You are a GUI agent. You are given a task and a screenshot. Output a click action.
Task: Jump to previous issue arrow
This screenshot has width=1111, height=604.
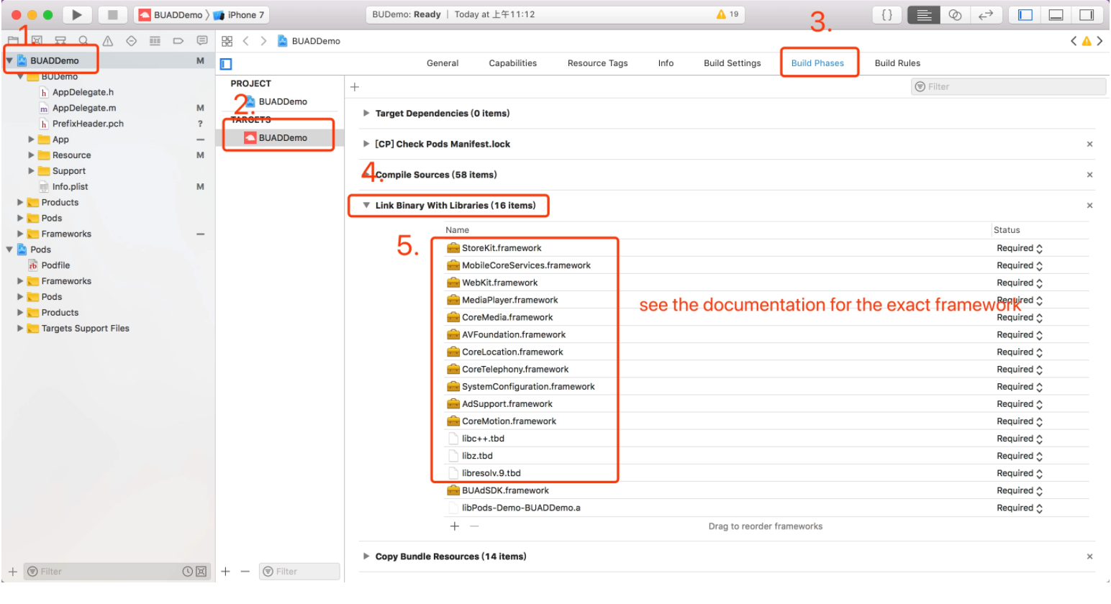pos(1074,41)
